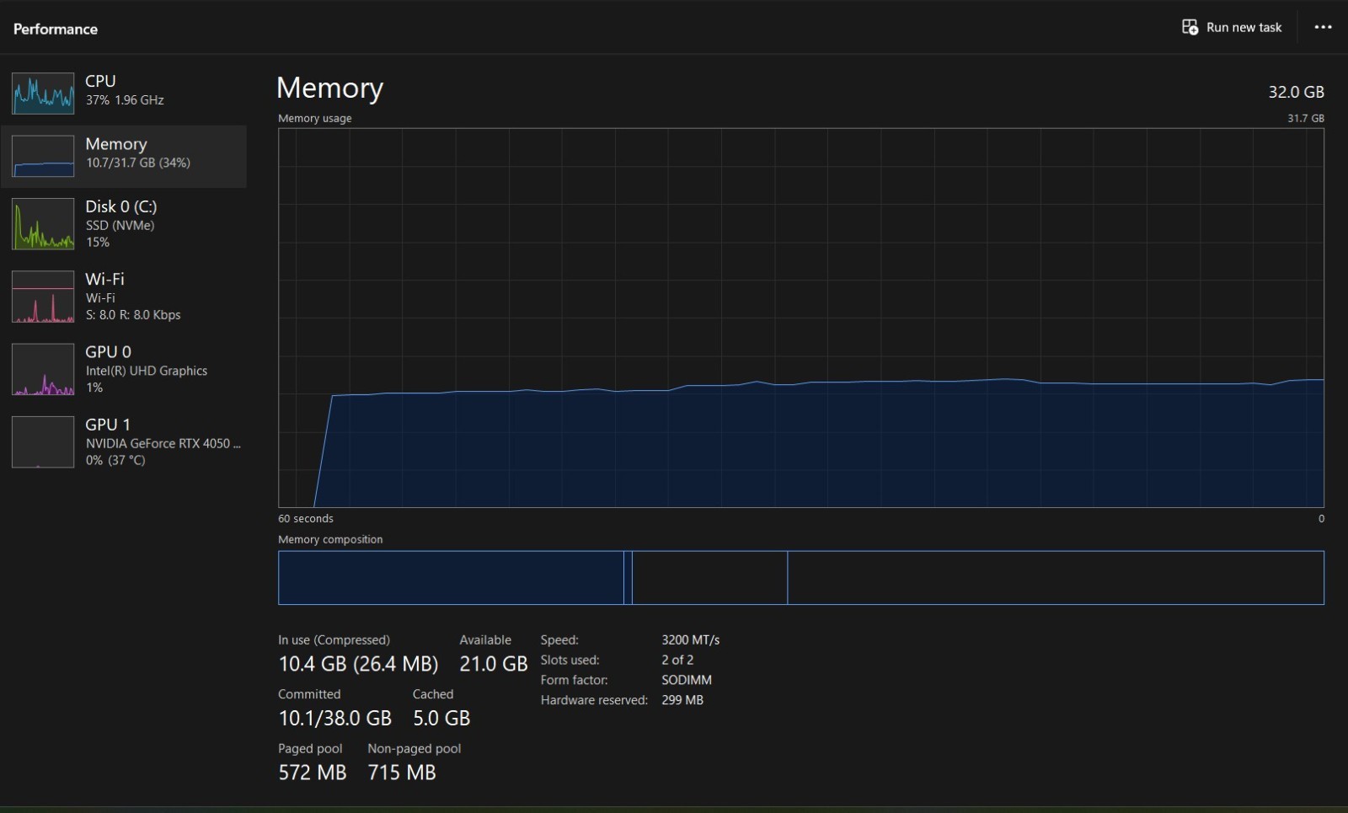Click the Non-paged pool value 715 MB
Viewport: 1348px width, 813px height.
point(402,773)
